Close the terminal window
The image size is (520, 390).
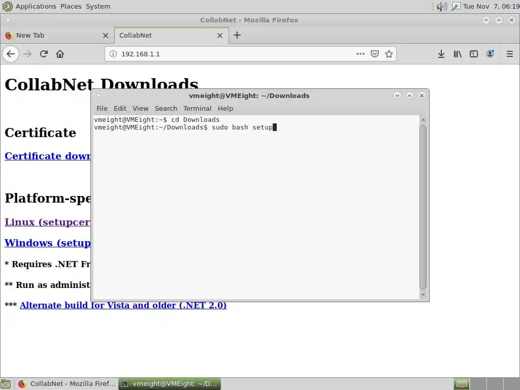(x=421, y=95)
